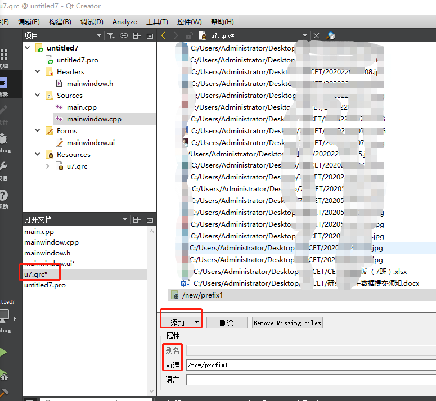Click scroll-down arrow in Open Documents list

151,391
